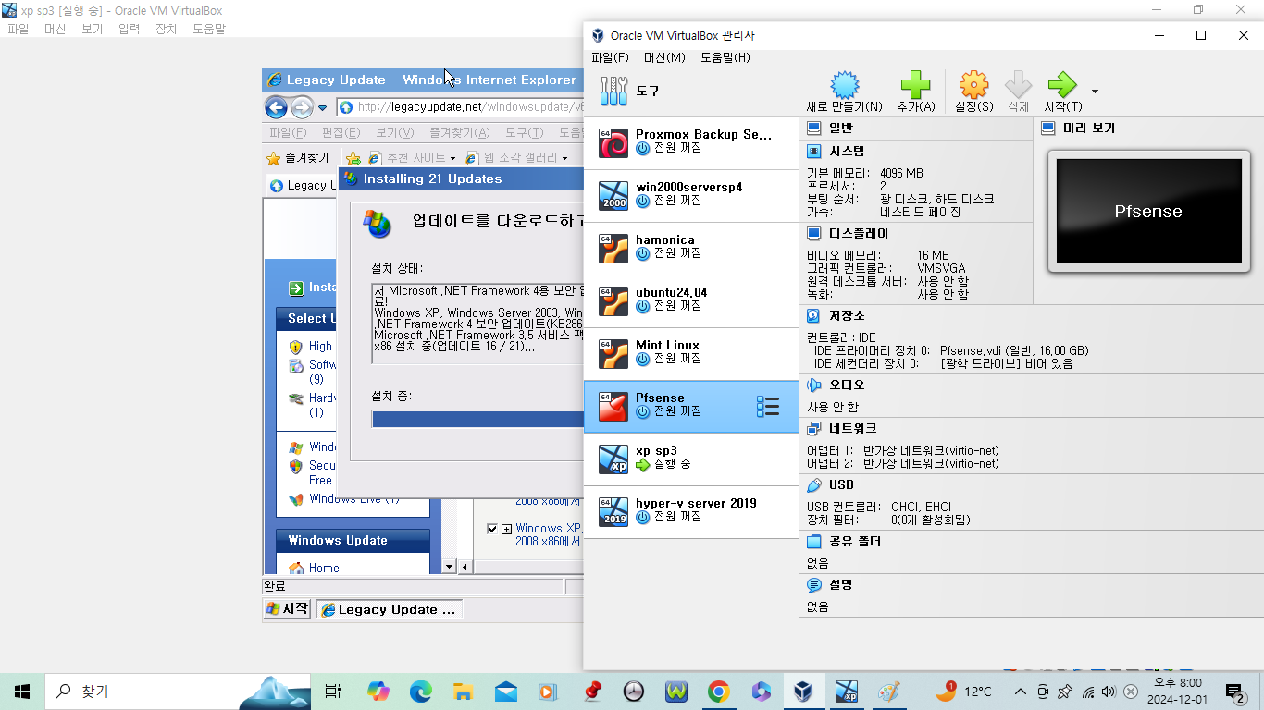This screenshot has width=1264, height=710.
Task: Open 머신(M) menu in VirtualBox Manager
Action: pos(664,57)
